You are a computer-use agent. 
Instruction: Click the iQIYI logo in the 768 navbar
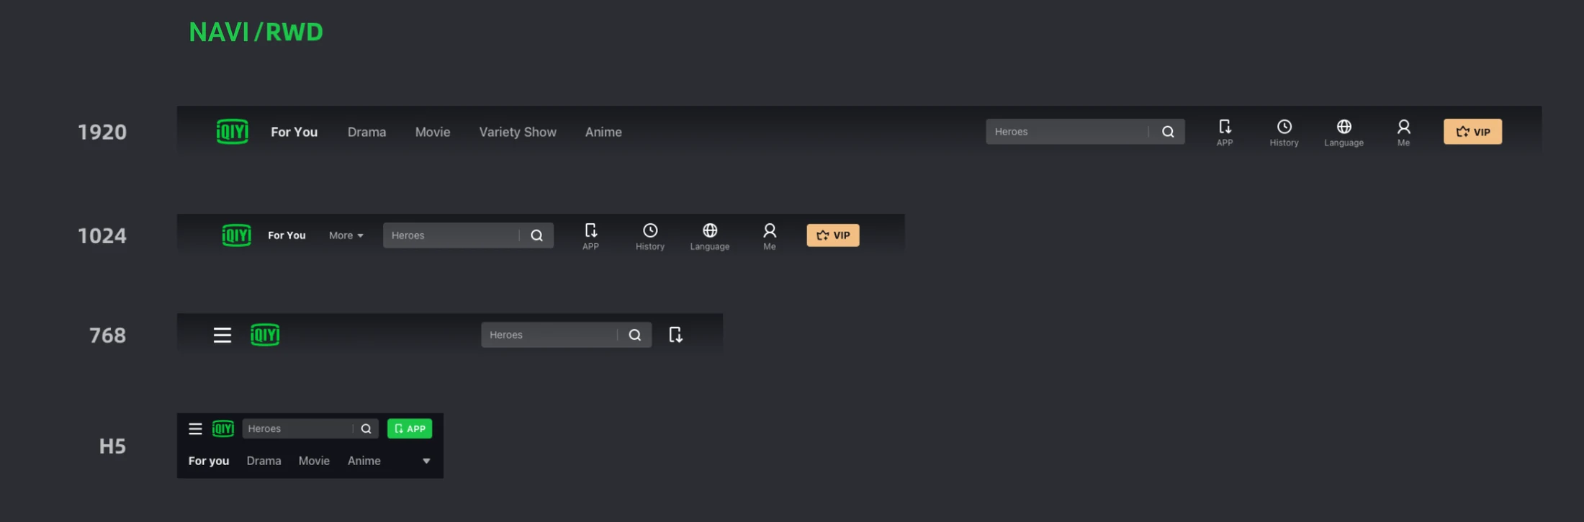[265, 335]
